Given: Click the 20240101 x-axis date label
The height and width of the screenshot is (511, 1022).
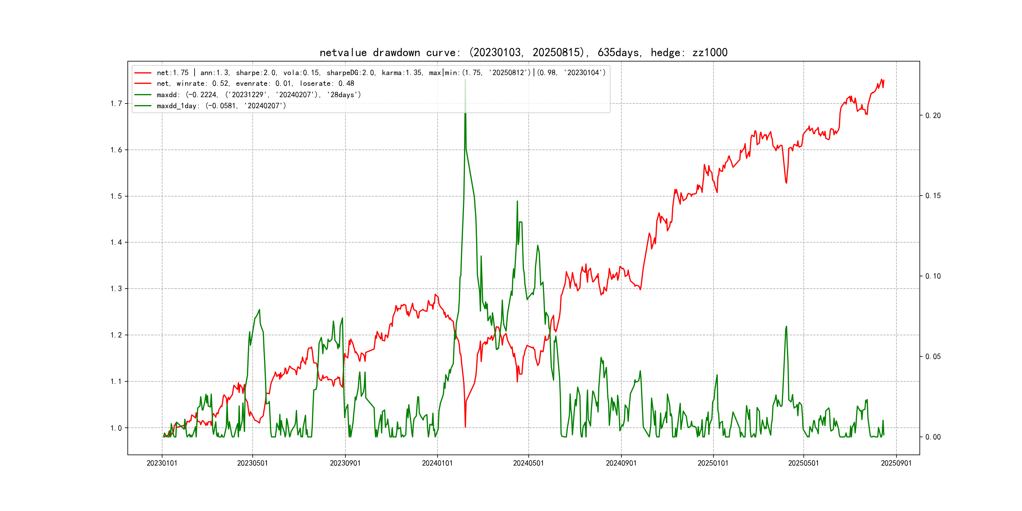Looking at the screenshot, I should coord(437,463).
